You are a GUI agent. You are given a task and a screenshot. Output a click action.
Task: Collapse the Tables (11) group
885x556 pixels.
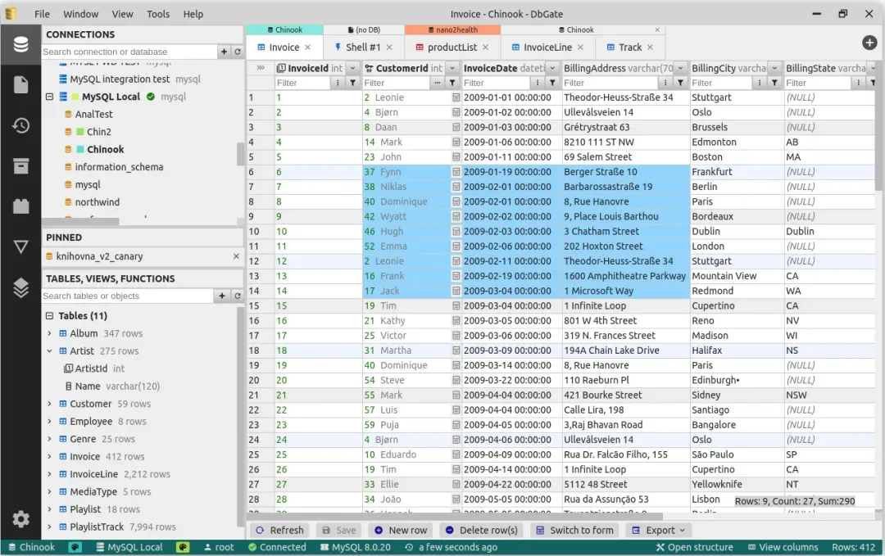(50, 316)
